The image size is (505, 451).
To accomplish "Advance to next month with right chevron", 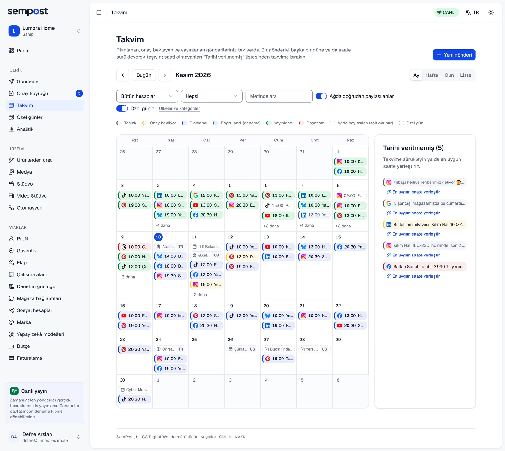I will coord(165,75).
